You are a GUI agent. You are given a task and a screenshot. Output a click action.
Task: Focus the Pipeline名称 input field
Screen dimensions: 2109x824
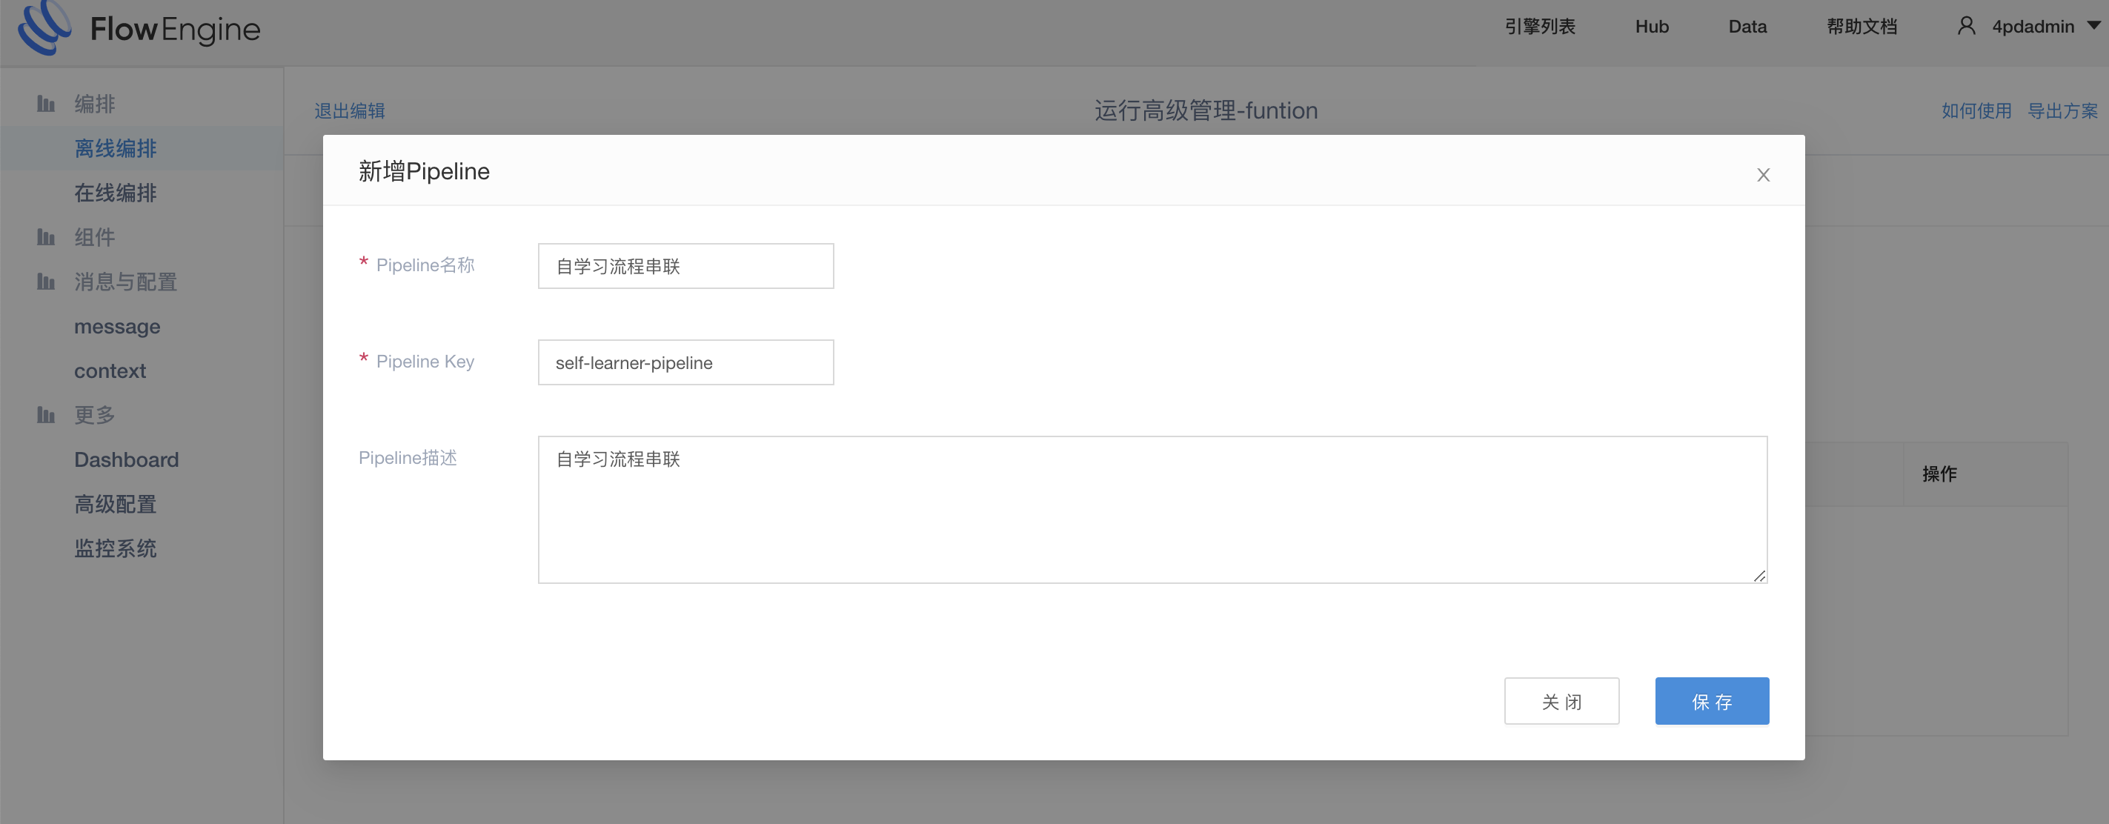tap(686, 266)
